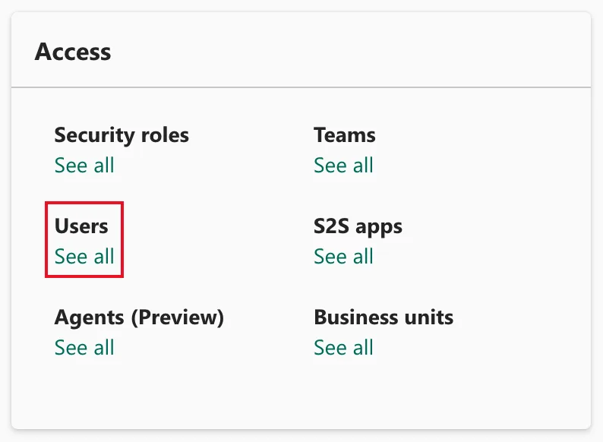Viewport: 603px width, 442px height.
Task: Click See all beneath Teams
Action: click(343, 166)
